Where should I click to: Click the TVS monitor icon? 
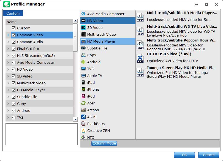coord(83,69)
